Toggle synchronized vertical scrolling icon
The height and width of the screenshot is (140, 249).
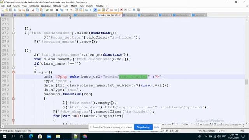tap(77, 10)
